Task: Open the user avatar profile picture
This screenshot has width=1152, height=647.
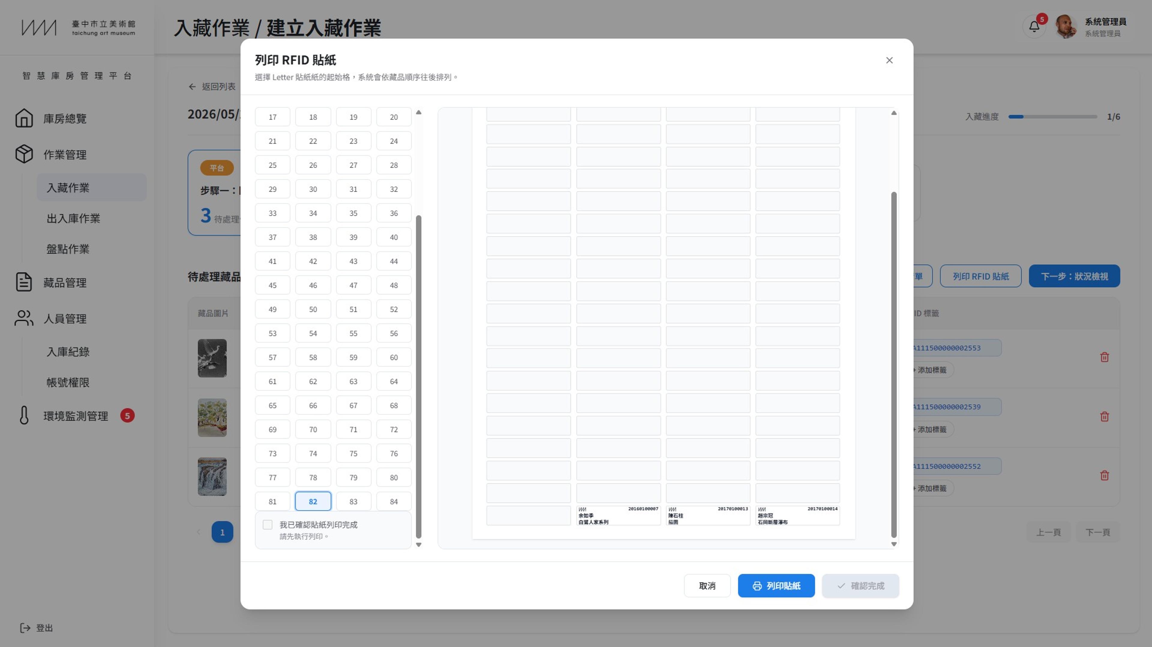Action: click(x=1066, y=27)
